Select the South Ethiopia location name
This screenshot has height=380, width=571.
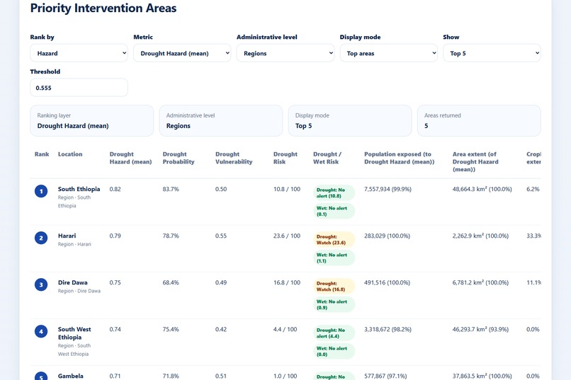click(79, 189)
